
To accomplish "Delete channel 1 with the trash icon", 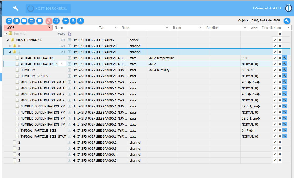I will coord(280,52).
